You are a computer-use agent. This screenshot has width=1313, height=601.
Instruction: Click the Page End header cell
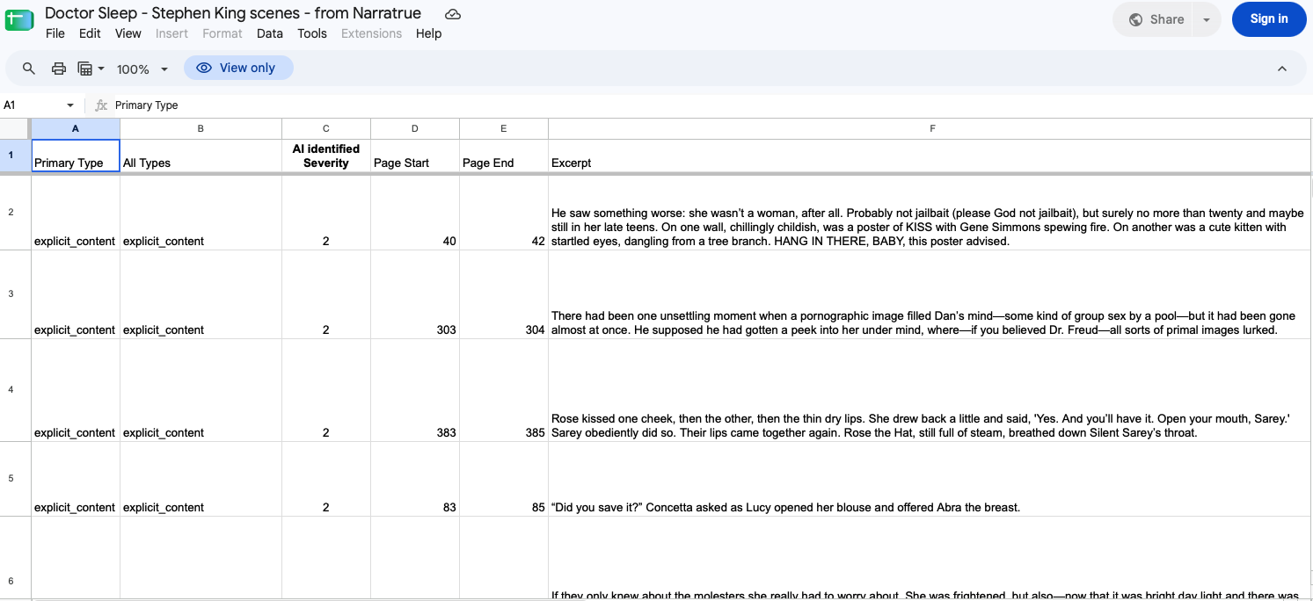(x=504, y=156)
